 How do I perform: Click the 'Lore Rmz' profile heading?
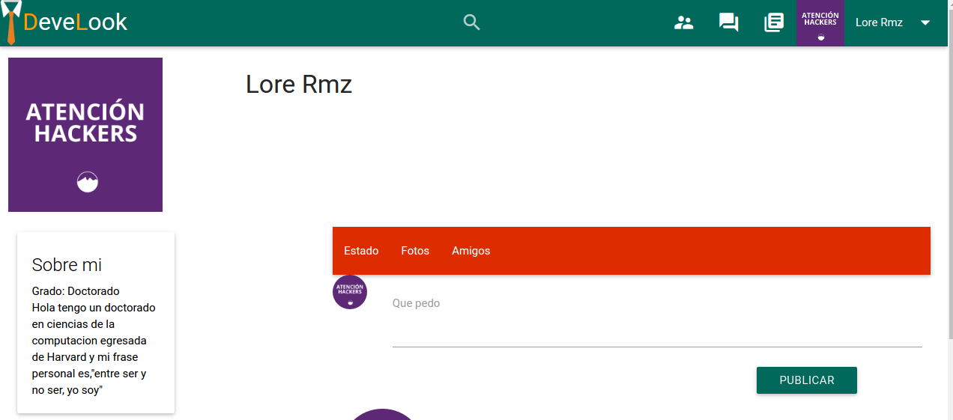point(299,84)
